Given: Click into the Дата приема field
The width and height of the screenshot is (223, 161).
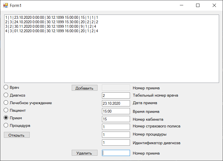Looking at the screenshot, I should point(116,103).
